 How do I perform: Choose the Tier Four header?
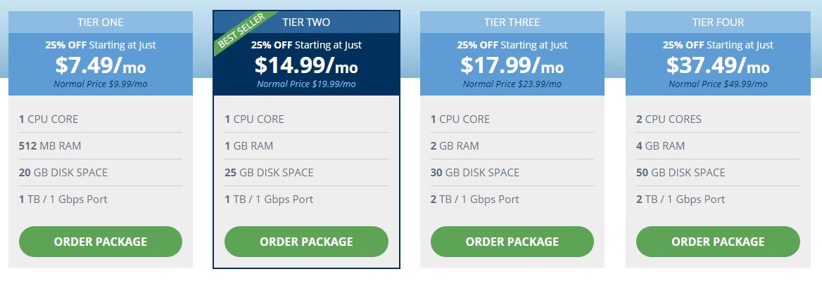pyautogui.click(x=719, y=22)
